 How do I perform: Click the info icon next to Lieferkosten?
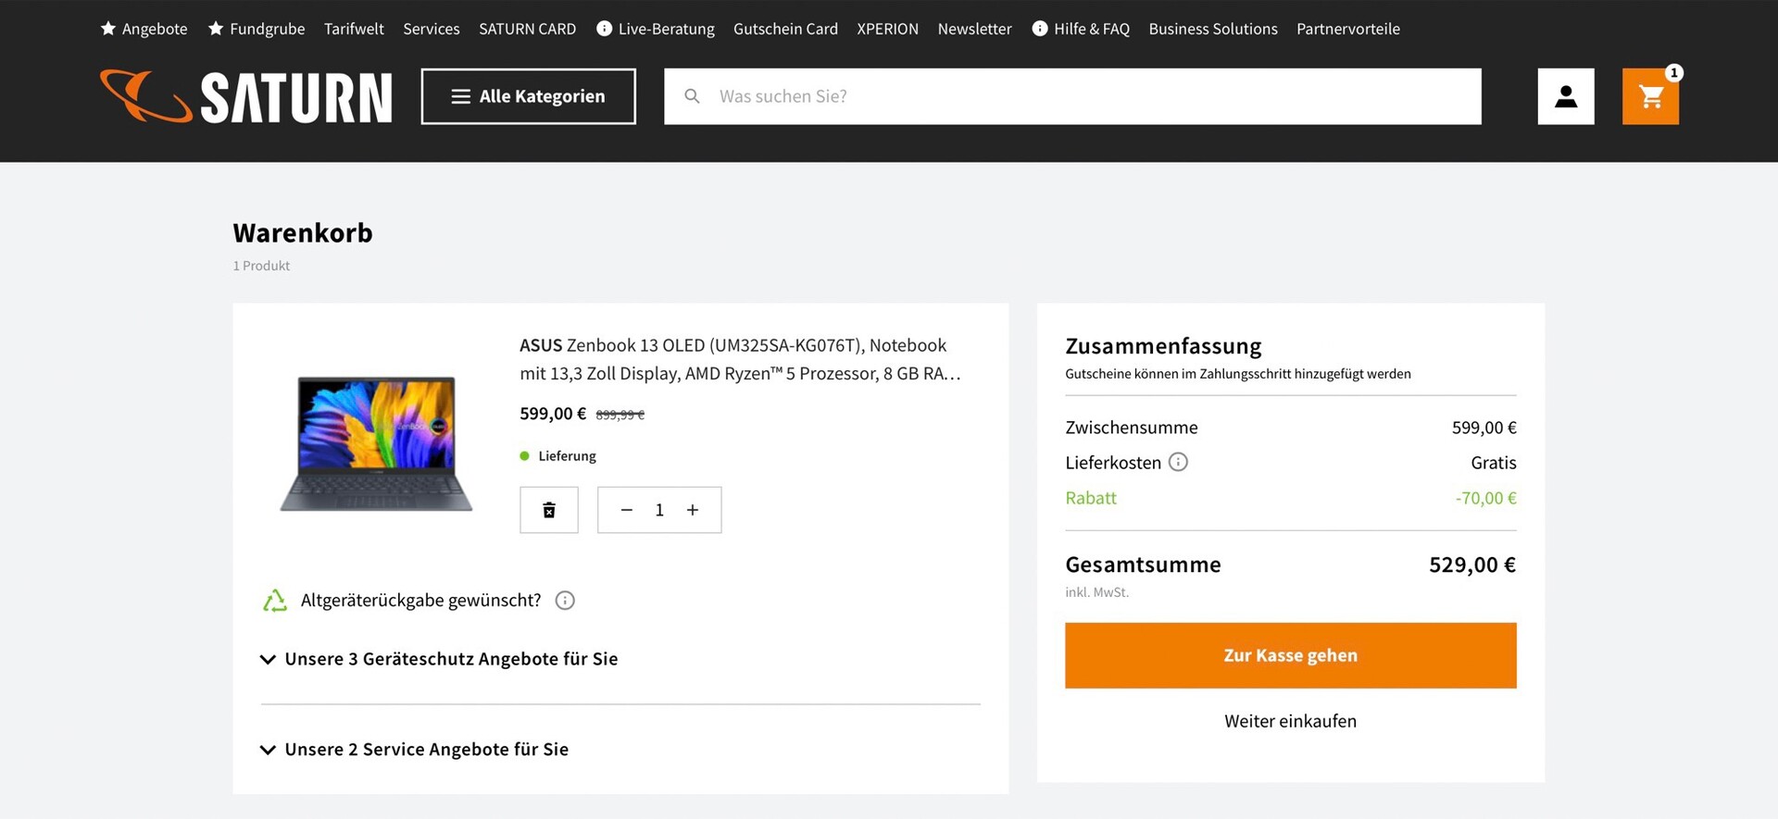(1178, 462)
